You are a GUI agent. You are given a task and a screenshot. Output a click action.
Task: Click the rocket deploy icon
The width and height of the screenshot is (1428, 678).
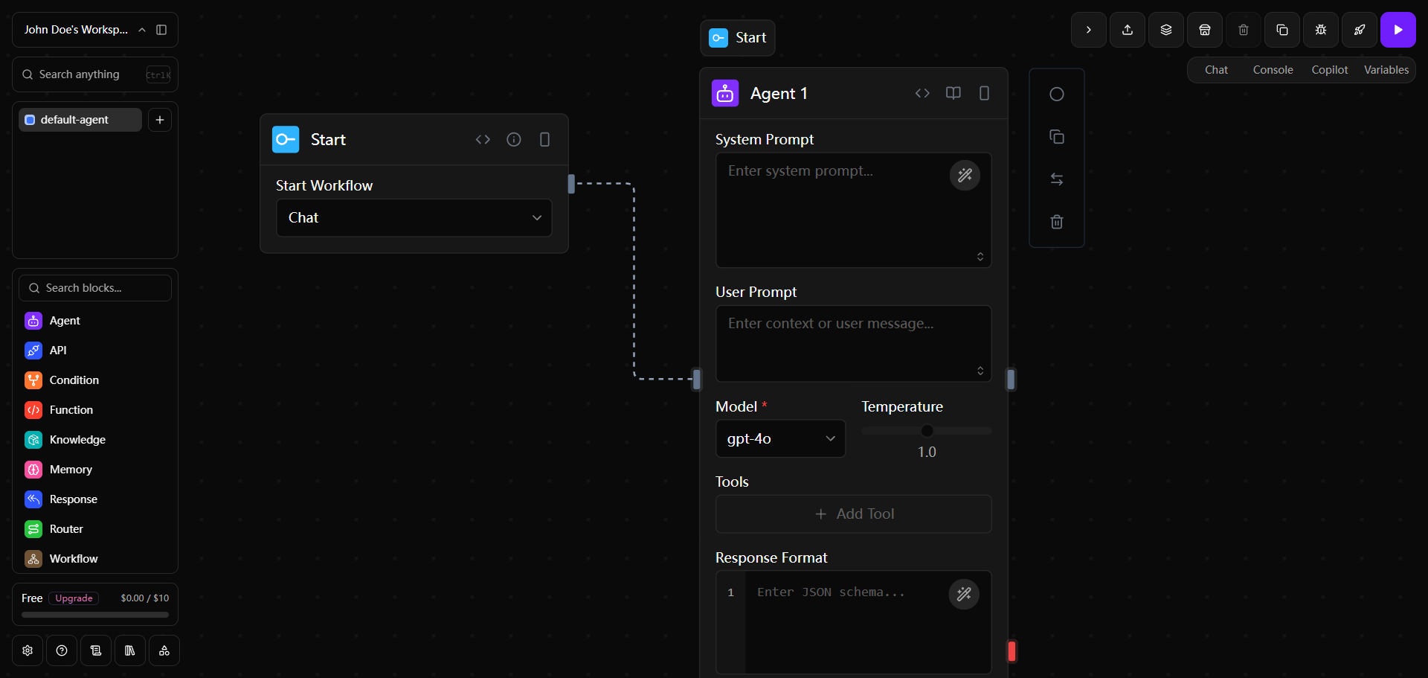point(1359,30)
